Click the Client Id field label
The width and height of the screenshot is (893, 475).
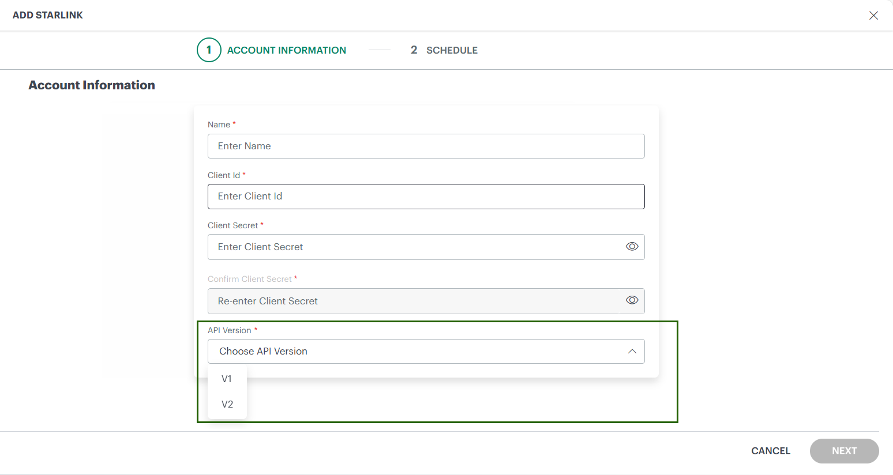[x=224, y=175]
